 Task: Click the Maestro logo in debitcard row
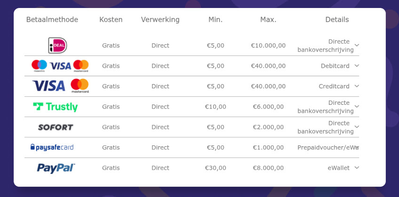click(39, 66)
